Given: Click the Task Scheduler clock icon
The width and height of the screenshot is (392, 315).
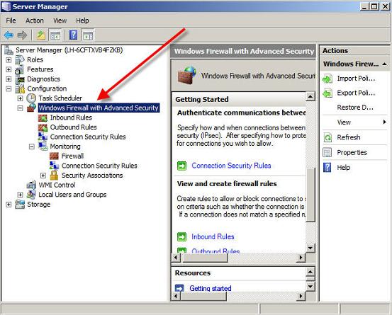Looking at the screenshot, I should click(x=31, y=98).
